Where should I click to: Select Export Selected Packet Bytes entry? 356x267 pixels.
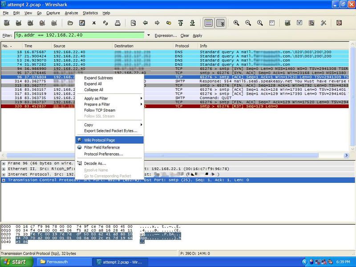(109, 131)
